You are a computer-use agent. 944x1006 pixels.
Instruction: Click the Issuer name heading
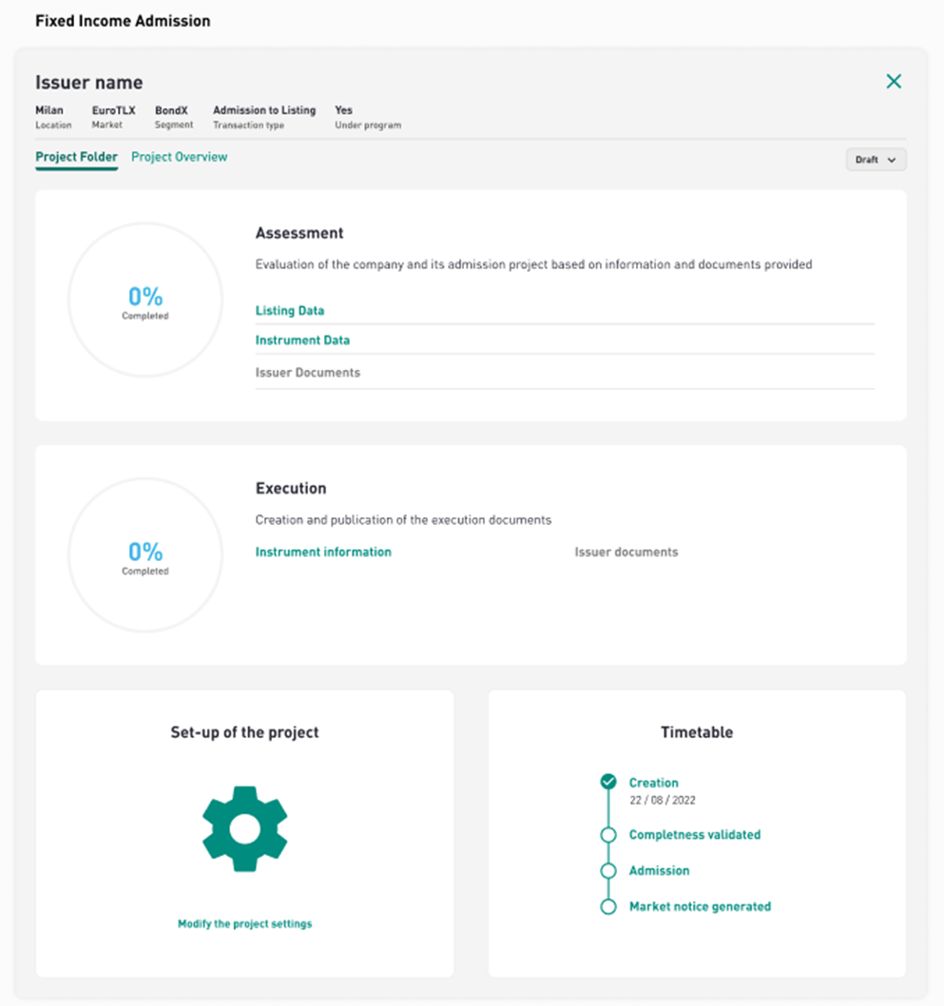89,83
